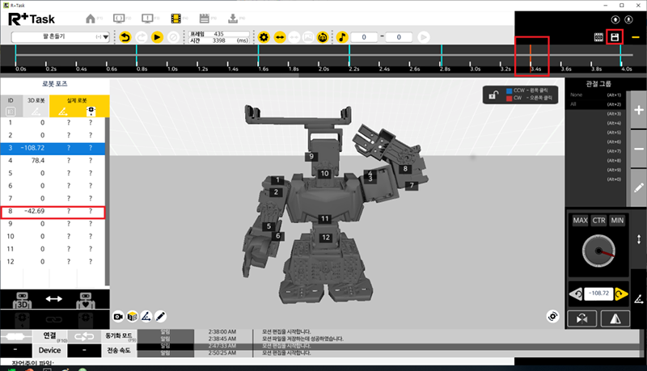Click the angle value field showing -108.72
The image size is (647, 371).
[598, 293]
